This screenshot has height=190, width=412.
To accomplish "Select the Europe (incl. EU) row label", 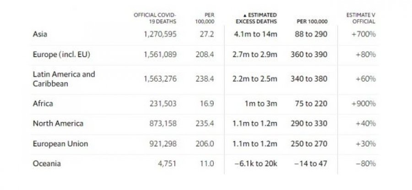I will 61,54.
